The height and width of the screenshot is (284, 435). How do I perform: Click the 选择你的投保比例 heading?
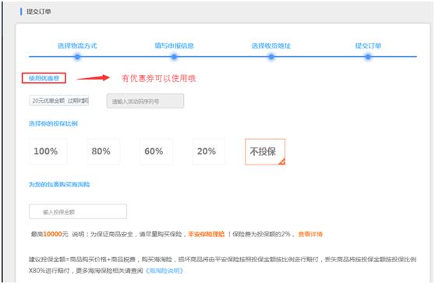click(x=53, y=123)
